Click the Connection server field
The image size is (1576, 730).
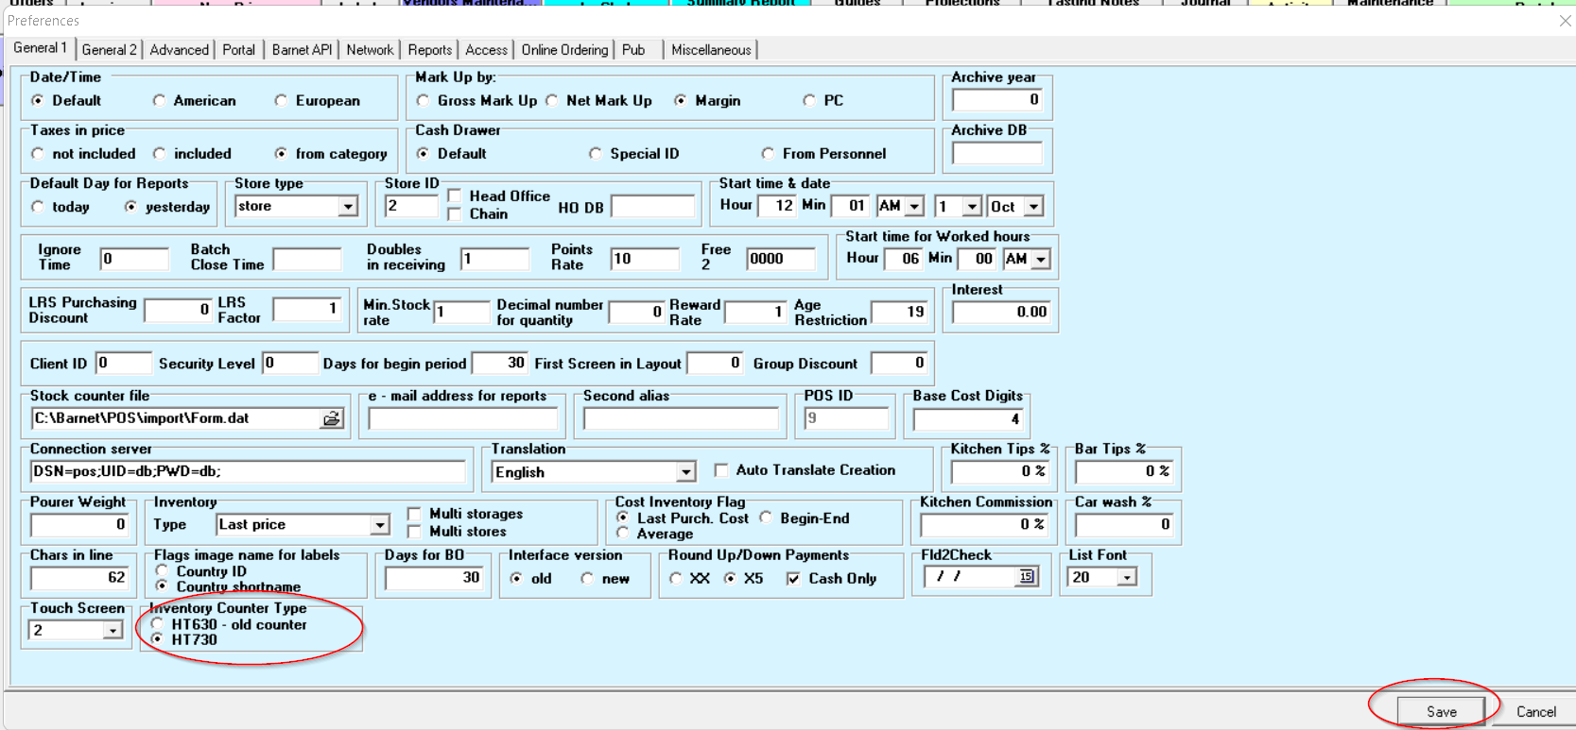249,471
